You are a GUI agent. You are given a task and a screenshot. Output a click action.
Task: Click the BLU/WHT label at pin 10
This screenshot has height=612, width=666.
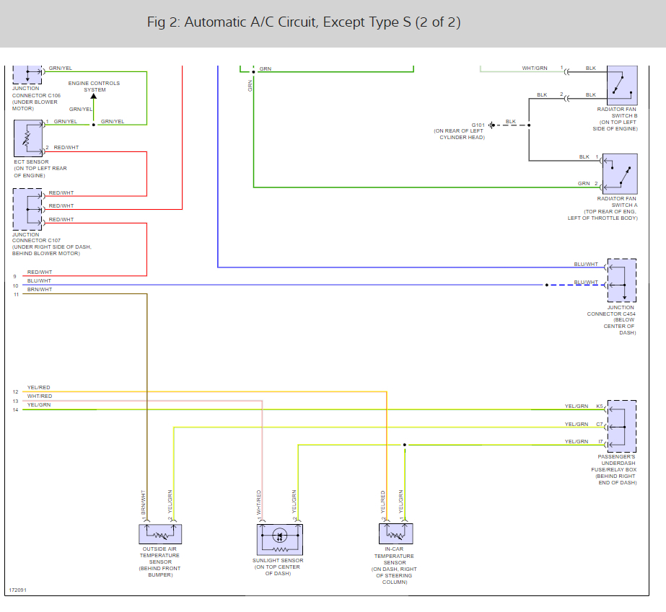(x=39, y=280)
